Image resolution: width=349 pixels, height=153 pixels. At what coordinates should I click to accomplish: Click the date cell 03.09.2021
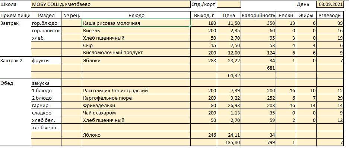(330, 4)
